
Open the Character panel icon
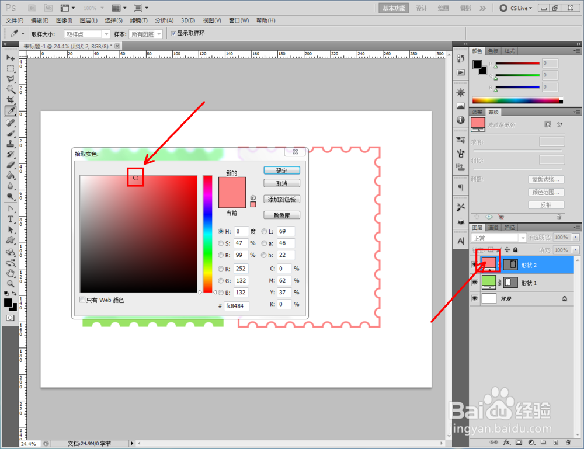pyautogui.click(x=461, y=241)
